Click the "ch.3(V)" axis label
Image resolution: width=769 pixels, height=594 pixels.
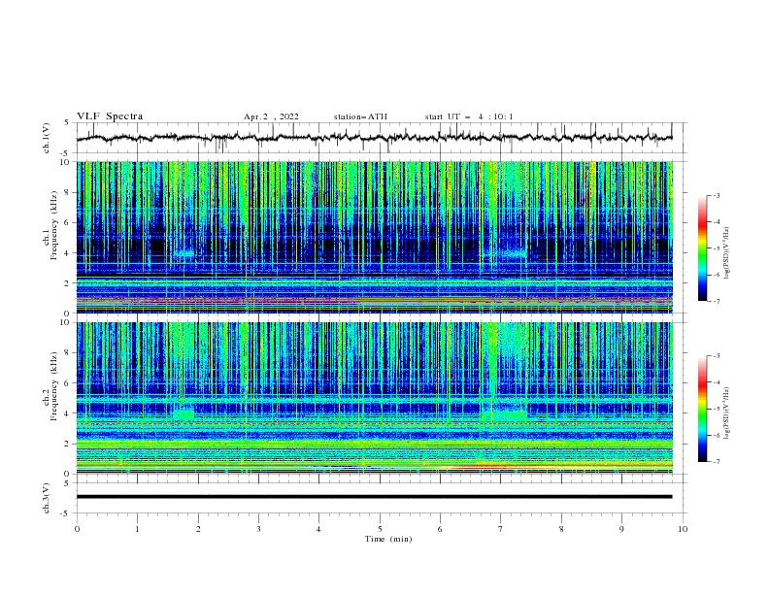pos(47,498)
